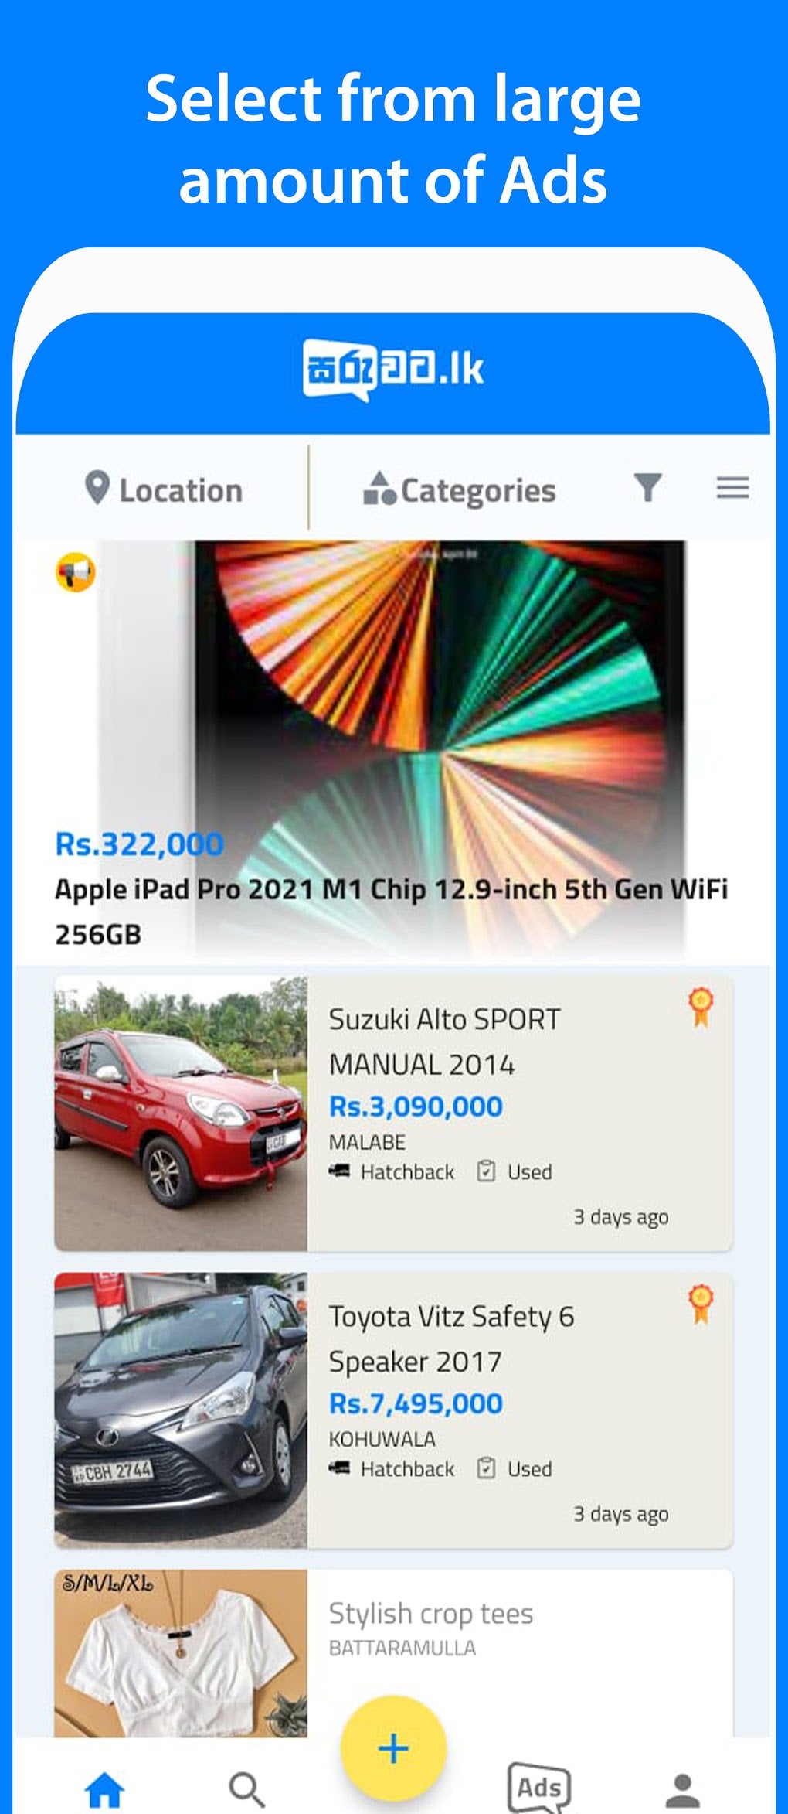The width and height of the screenshot is (788, 1814).
Task: Open the hamburger menu icon
Action: (732, 488)
